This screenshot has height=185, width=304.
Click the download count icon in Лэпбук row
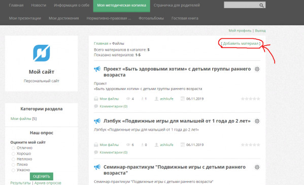point(142,145)
